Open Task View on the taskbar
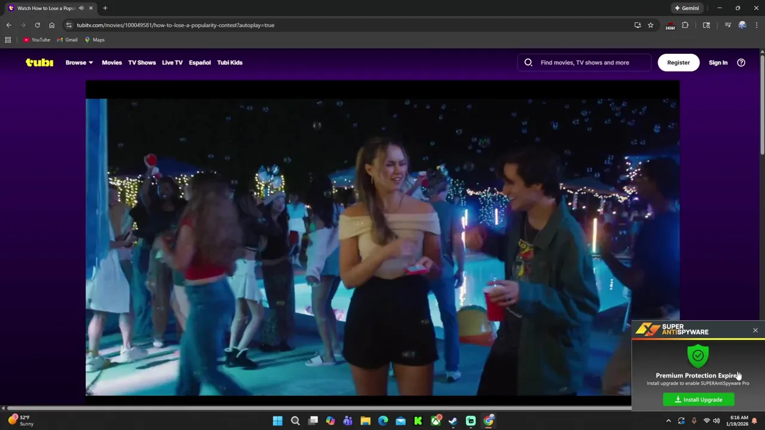 tap(313, 421)
